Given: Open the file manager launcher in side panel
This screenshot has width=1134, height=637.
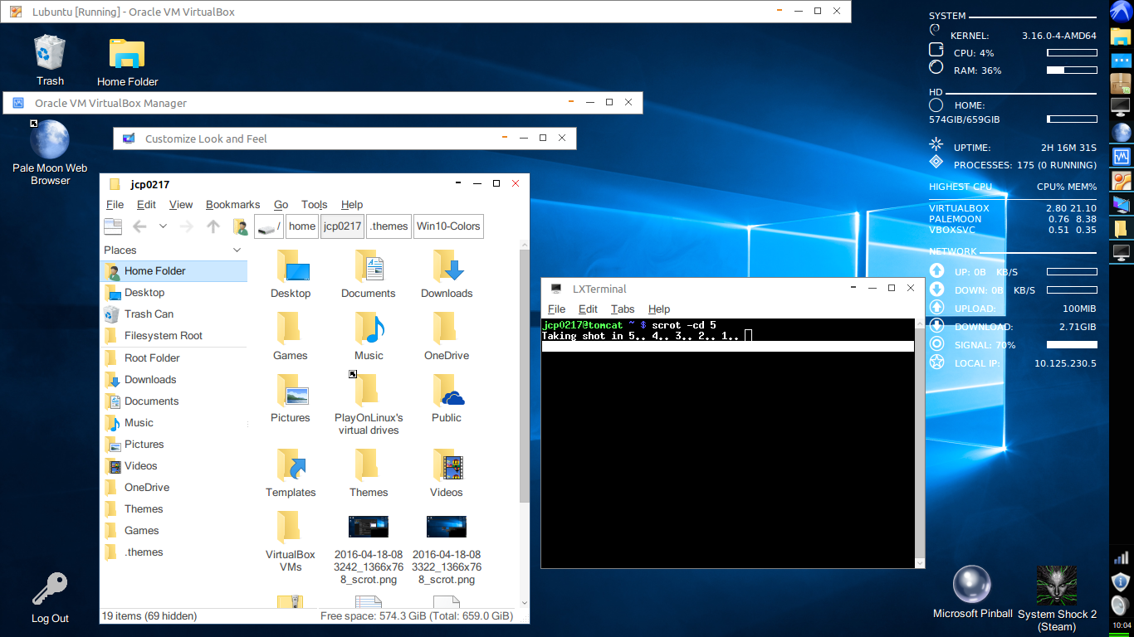Looking at the screenshot, I should click(x=1121, y=36).
